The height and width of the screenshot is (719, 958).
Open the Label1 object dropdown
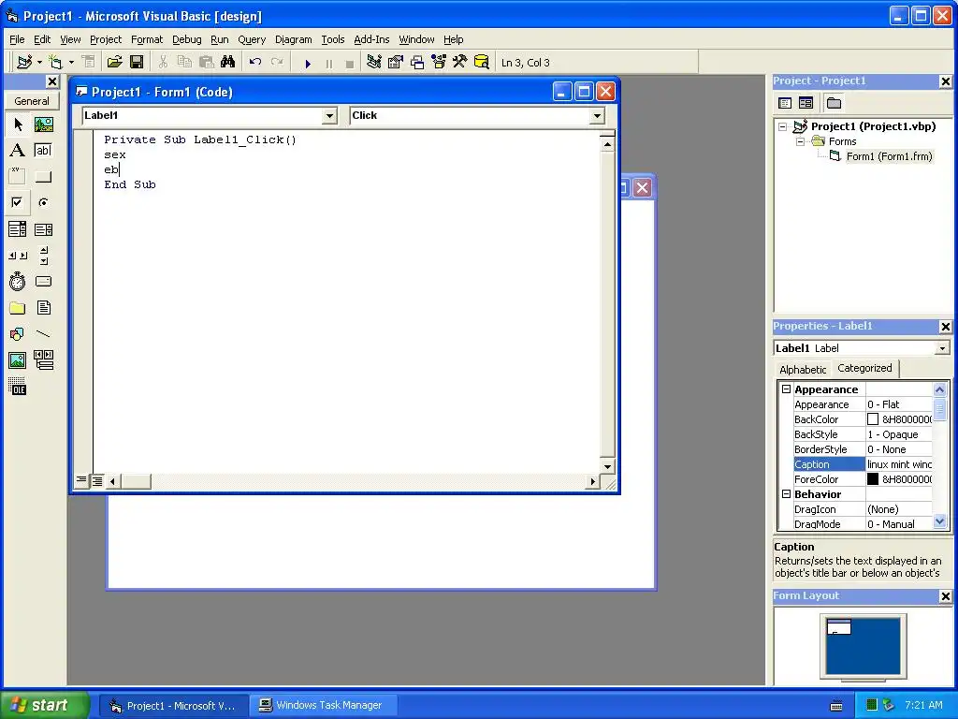pos(330,115)
